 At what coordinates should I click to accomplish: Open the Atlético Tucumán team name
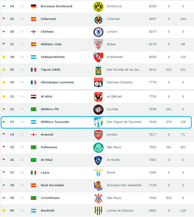[55, 122]
